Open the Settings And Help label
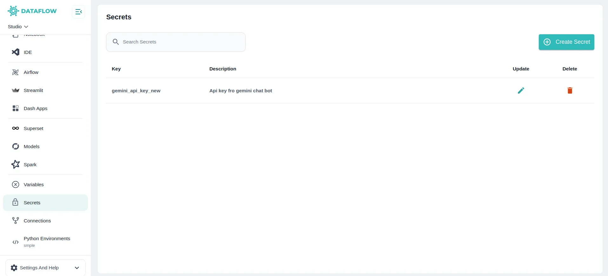The height and width of the screenshot is (276, 608). click(39, 268)
